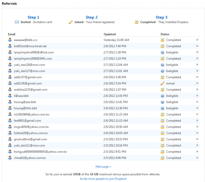Click the Referrals page title
205x182 pixels.
9,4
